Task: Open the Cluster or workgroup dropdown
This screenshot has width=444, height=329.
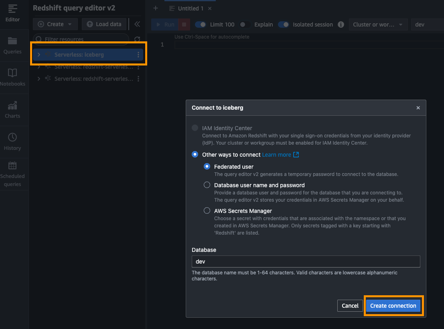Action: [378, 25]
